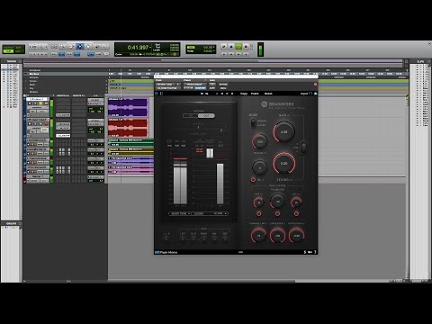This screenshot has height=324, width=432.
Task: Select the purple audio clip on track one
Action: (x=128, y=107)
